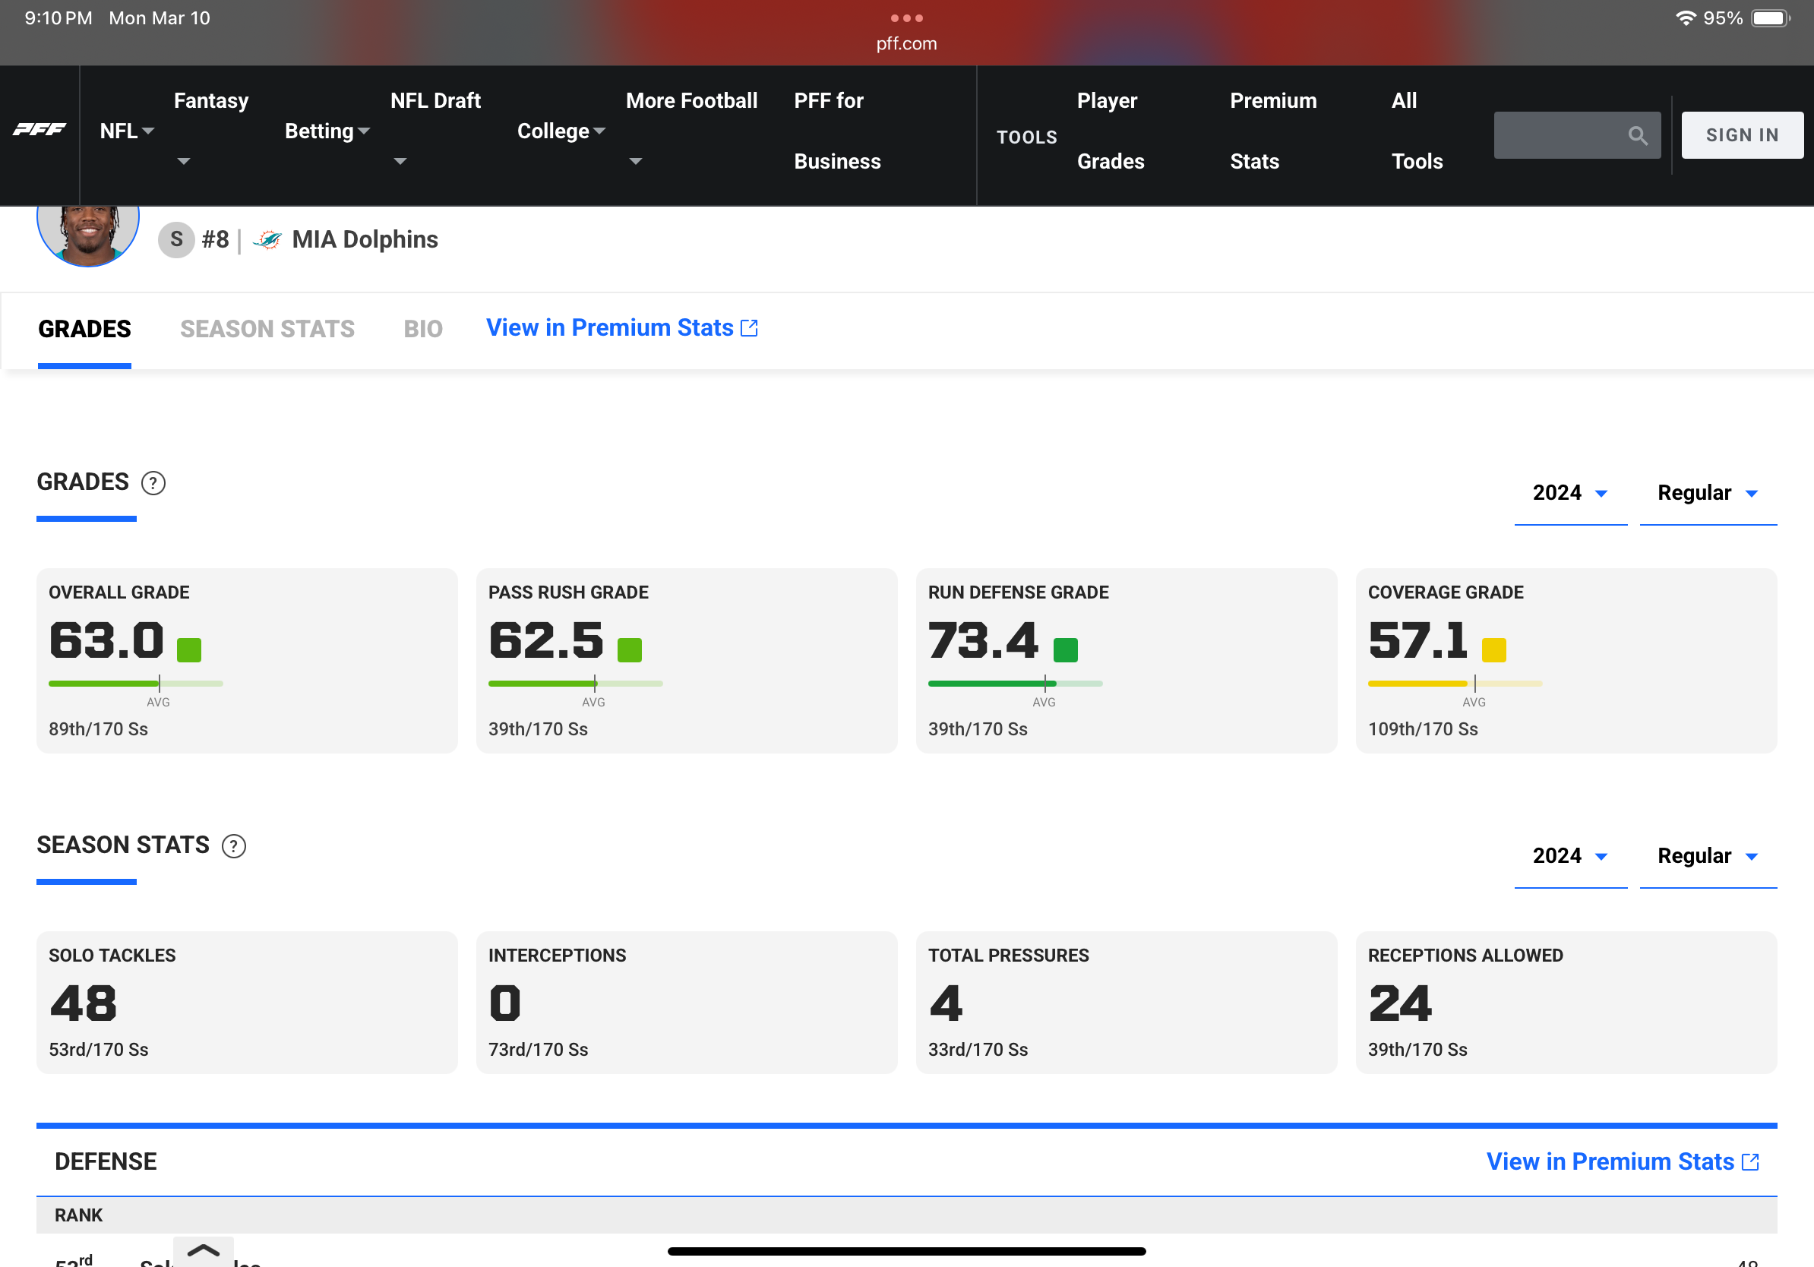This screenshot has height=1267, width=1814.
Task: Click the DEFENSE table heading
Action: point(106,1162)
